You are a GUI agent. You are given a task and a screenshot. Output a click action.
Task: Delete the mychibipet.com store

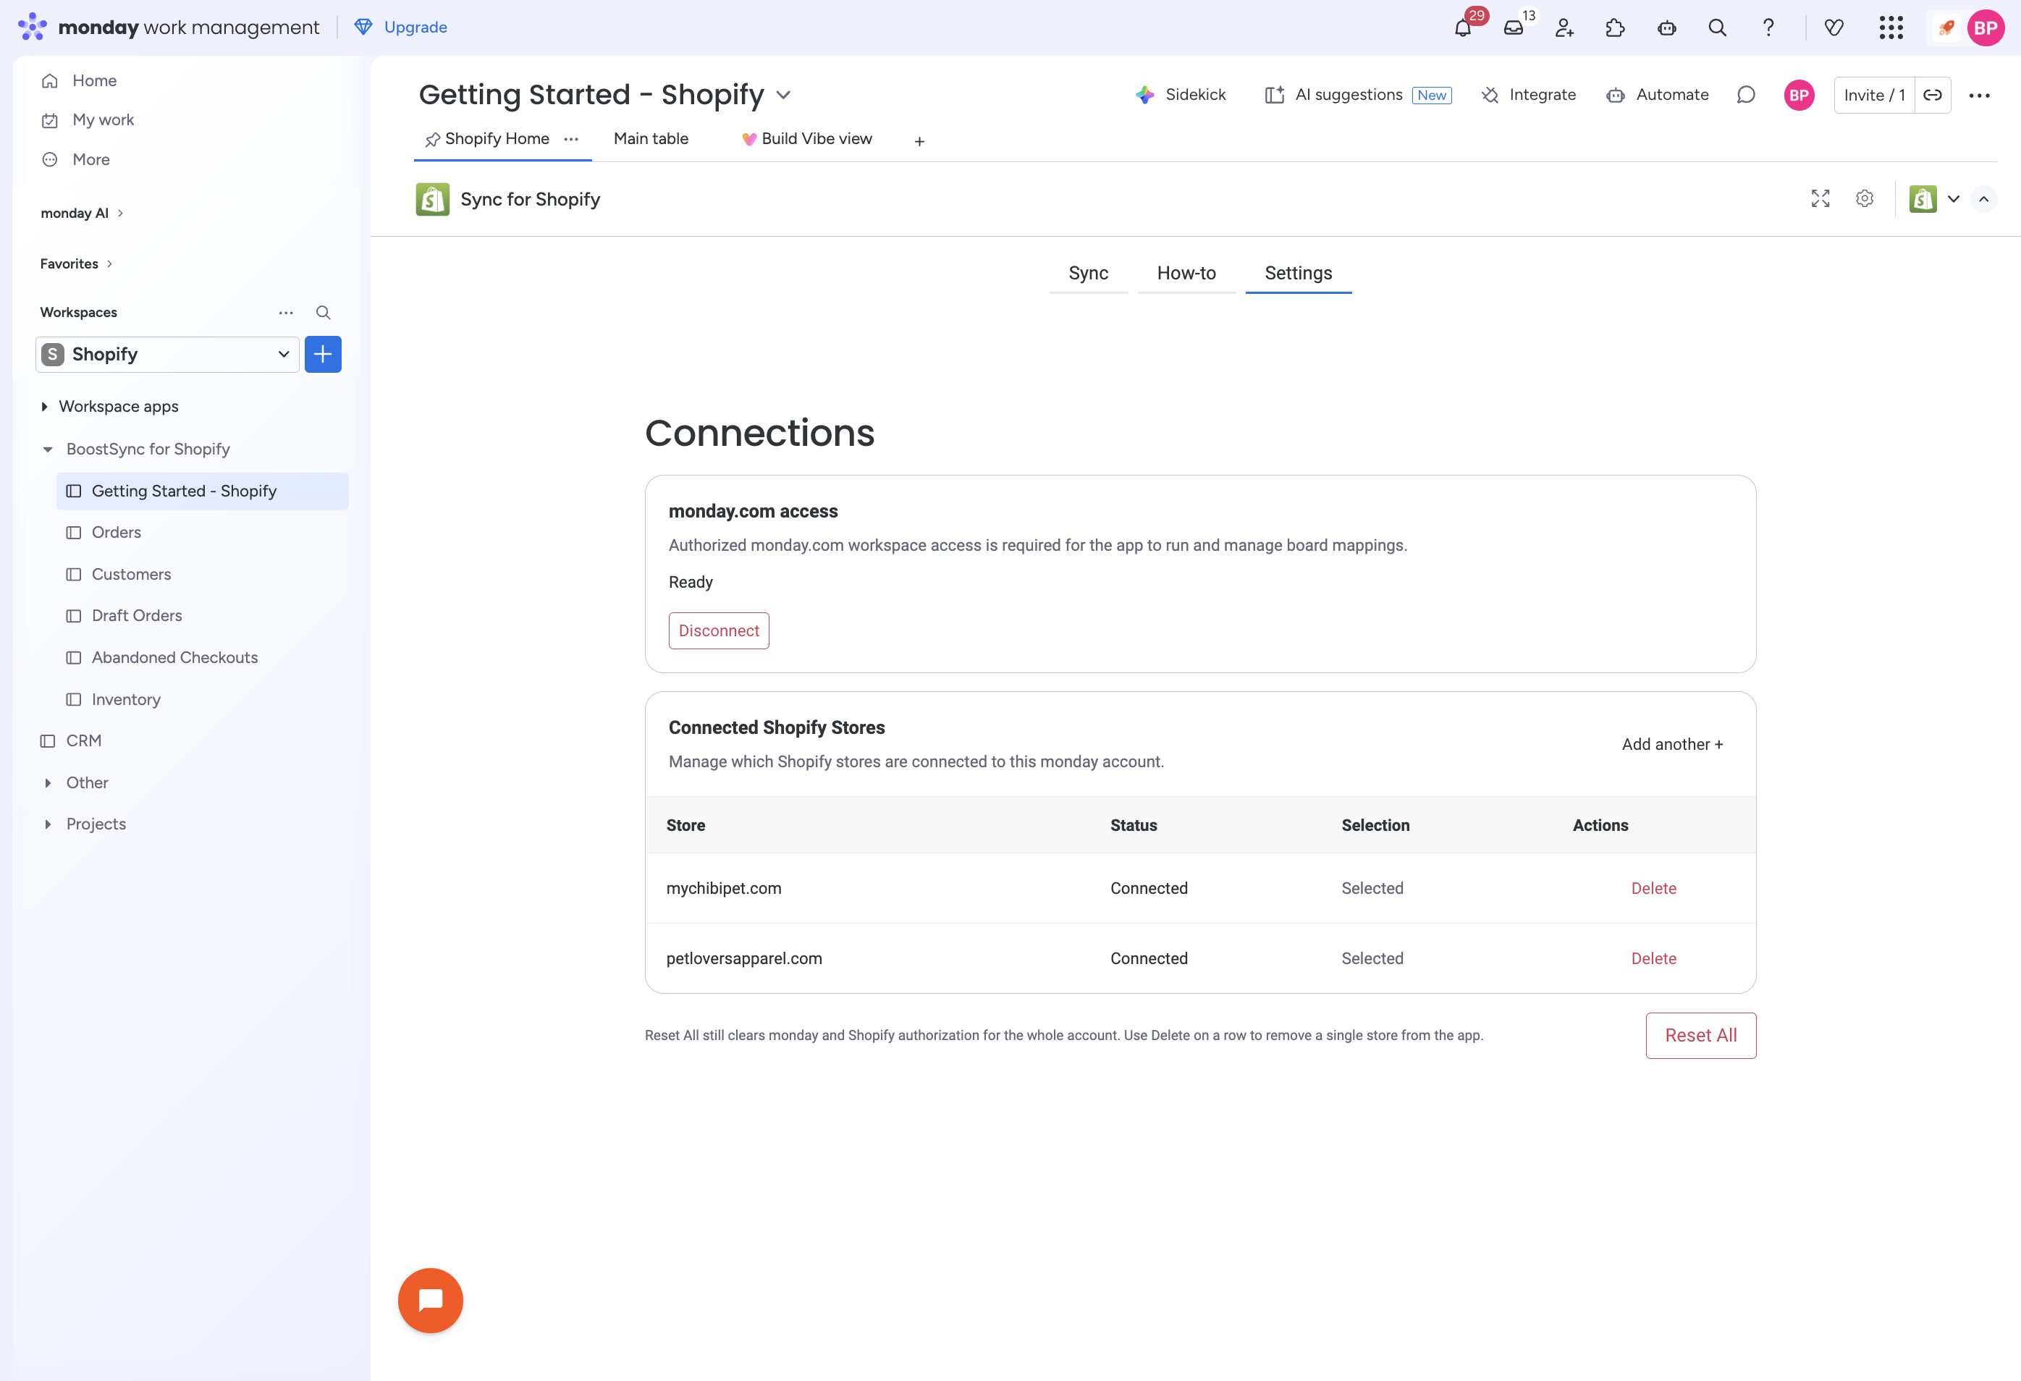coord(1653,888)
